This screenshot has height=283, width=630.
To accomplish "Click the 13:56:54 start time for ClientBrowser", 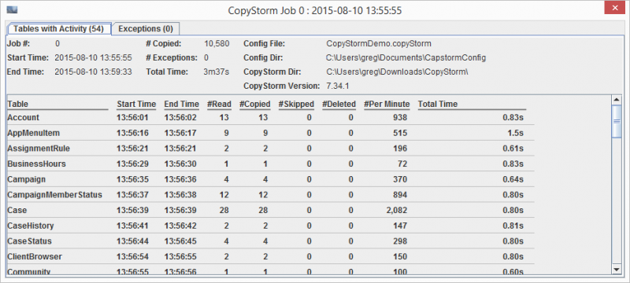I will pos(132,256).
